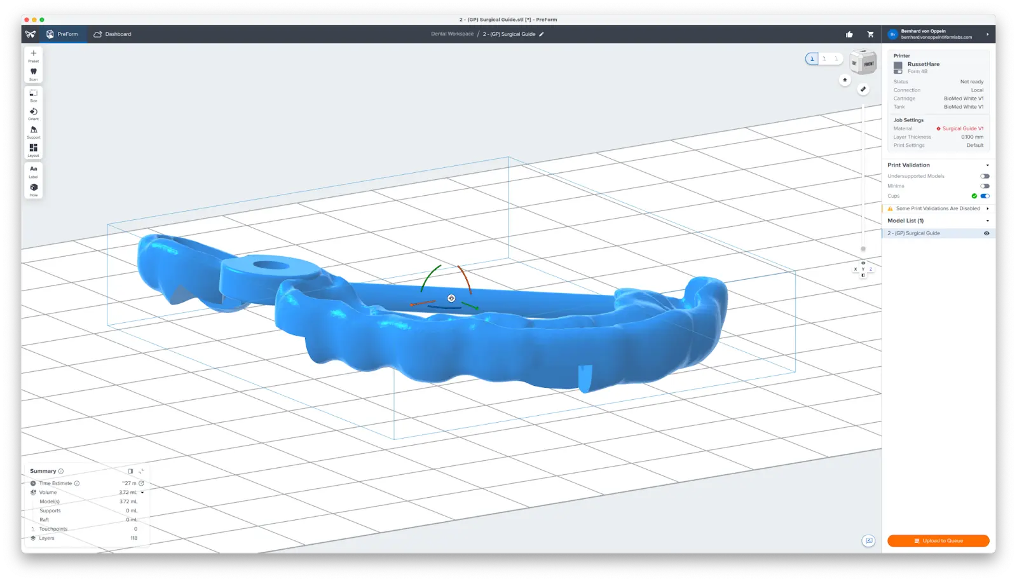Switch to the Dashboard tab
Viewport: 1017px width, 581px height.
tap(113, 34)
